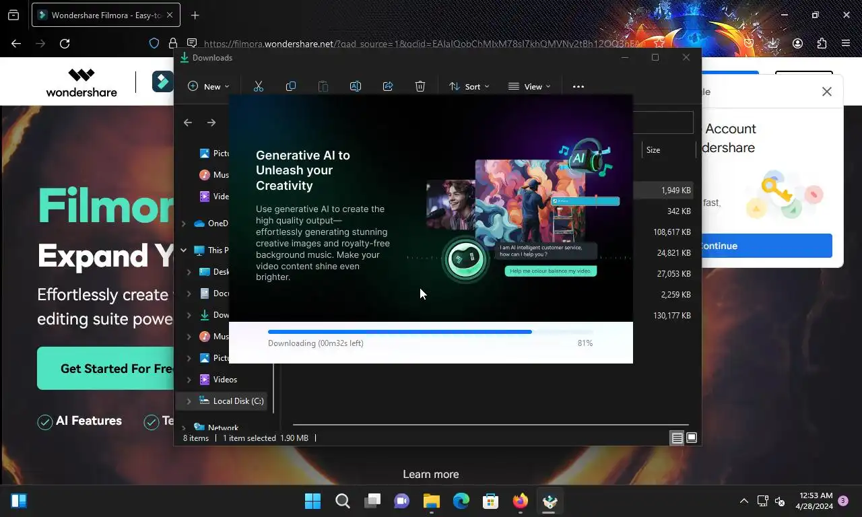This screenshot has height=517, width=862.
Task: Select file row sized 1,949 KB
Action: (663, 191)
